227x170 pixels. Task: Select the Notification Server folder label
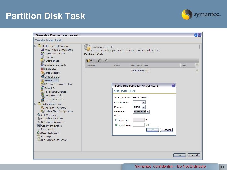[x=51, y=104]
